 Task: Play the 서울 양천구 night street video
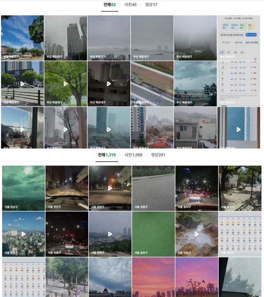pyautogui.click(x=110, y=188)
